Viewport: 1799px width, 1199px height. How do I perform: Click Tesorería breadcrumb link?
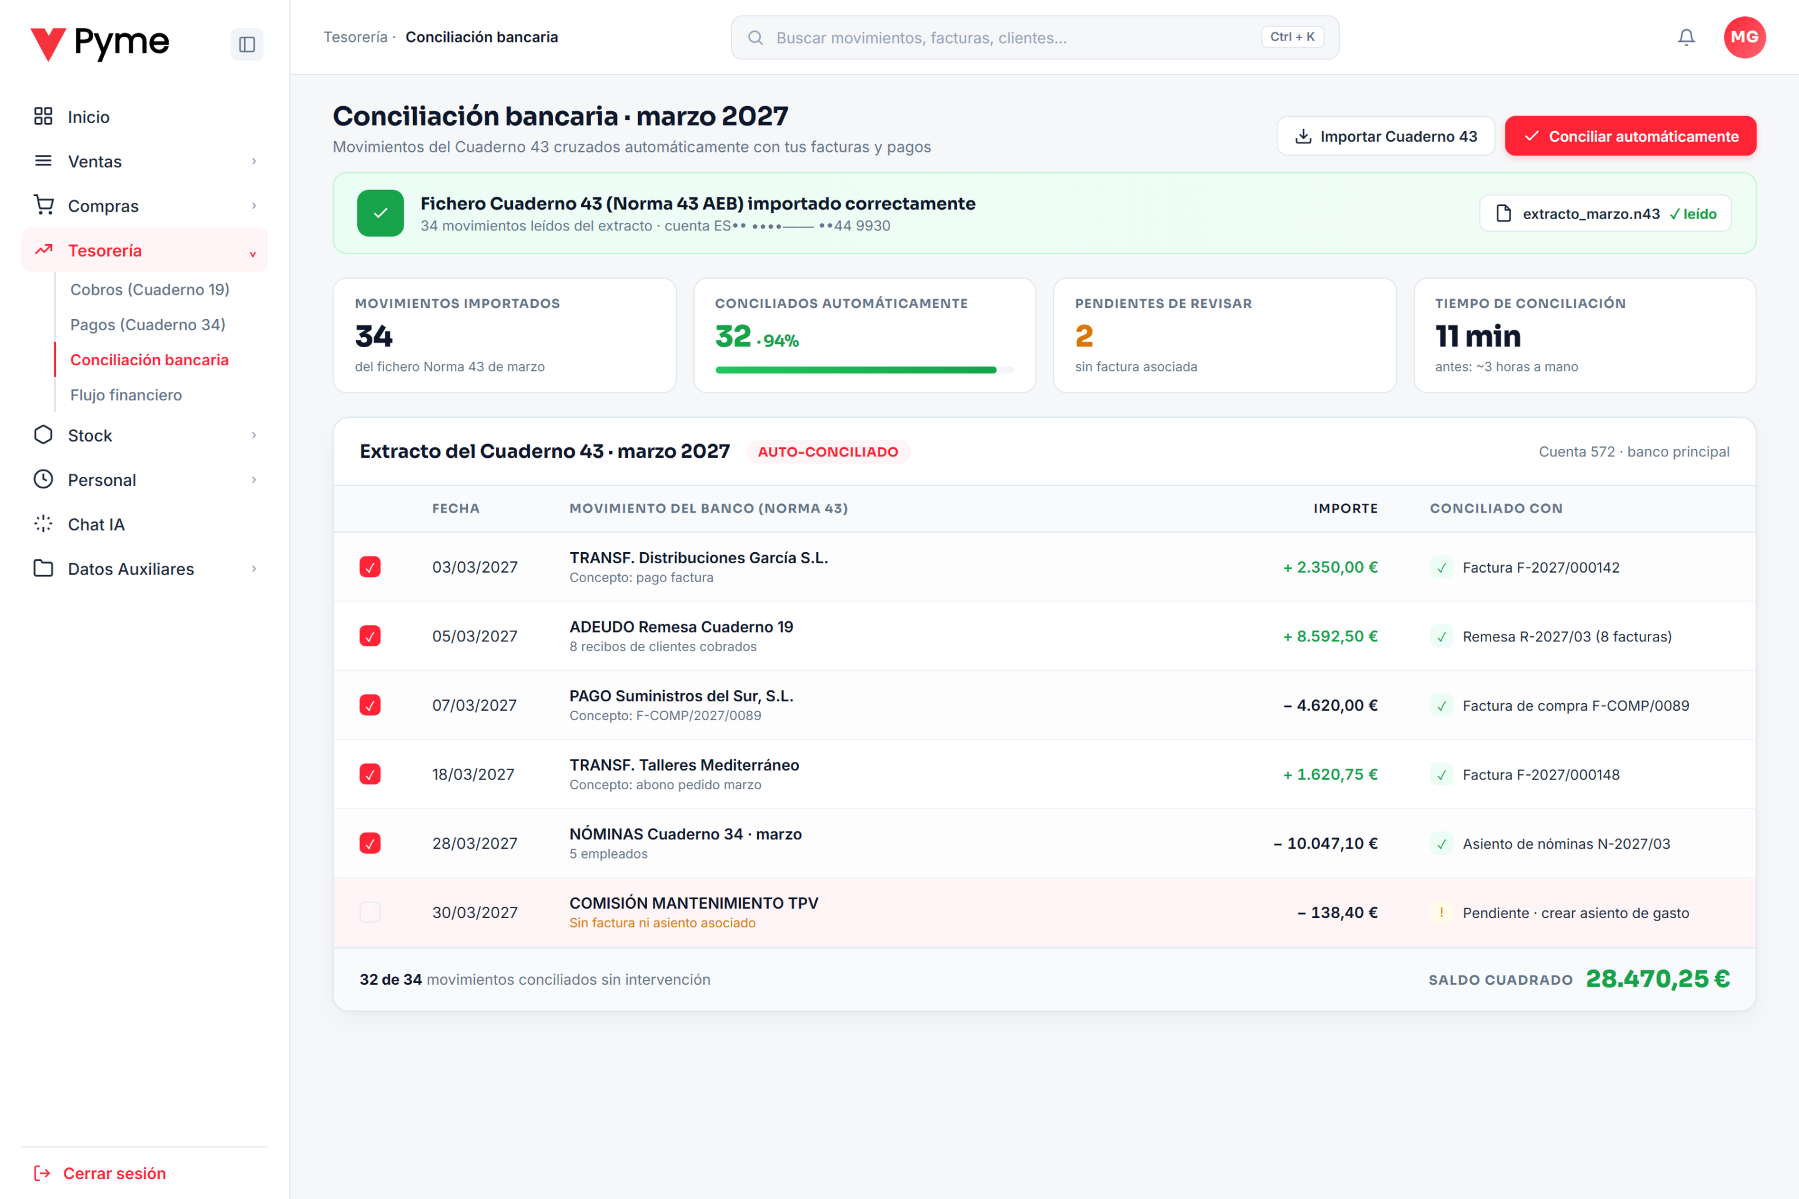355,37
